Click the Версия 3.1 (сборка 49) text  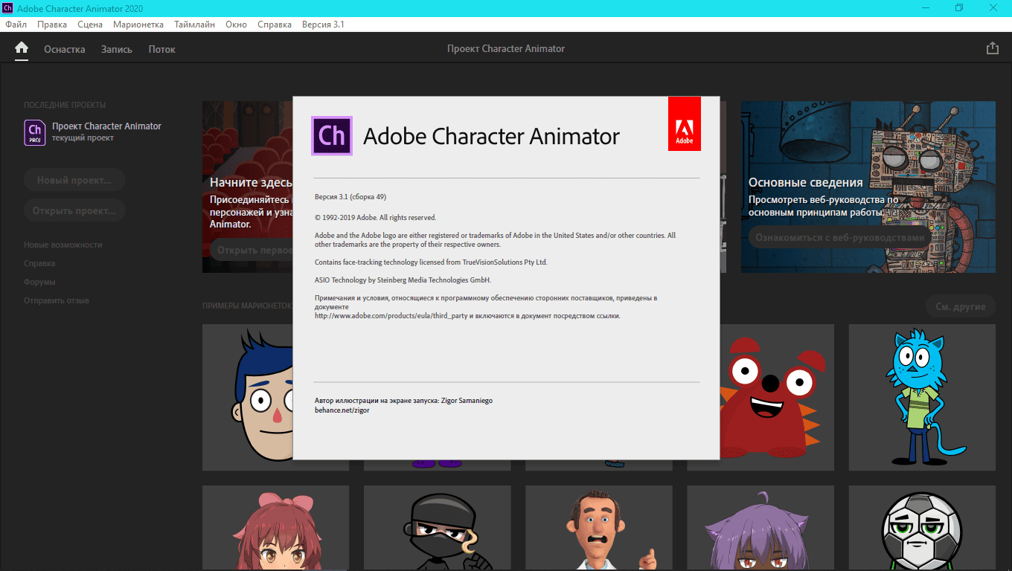[350, 197]
